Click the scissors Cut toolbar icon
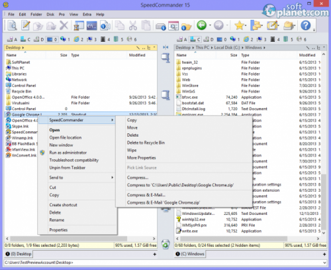Viewport: 331px width, 270px height. (133, 25)
